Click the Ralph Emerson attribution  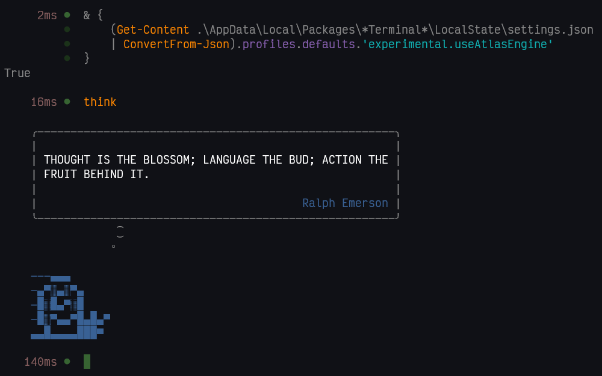pyautogui.click(x=345, y=203)
